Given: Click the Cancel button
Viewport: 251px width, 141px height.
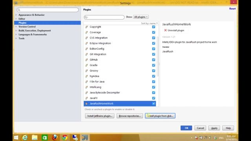Looking at the screenshot, I should click(x=200, y=128).
